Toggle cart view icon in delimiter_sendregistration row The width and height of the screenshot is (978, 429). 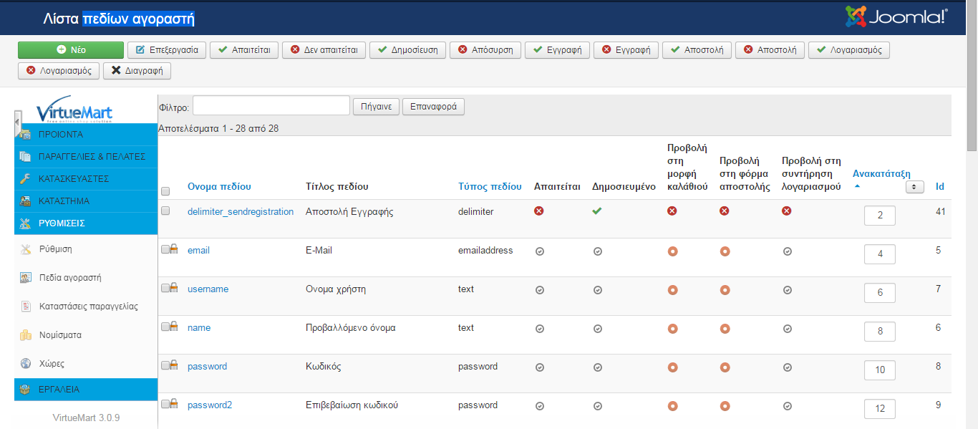pos(672,211)
